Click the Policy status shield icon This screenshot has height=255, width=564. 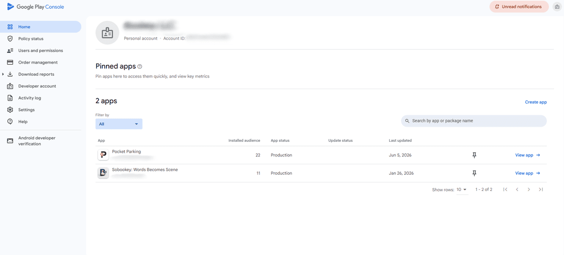[x=10, y=39]
